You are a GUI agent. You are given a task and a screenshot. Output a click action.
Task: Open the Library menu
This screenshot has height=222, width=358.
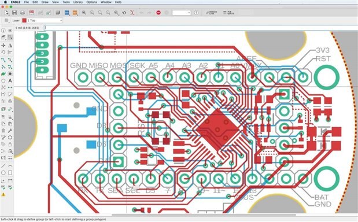point(78,2)
